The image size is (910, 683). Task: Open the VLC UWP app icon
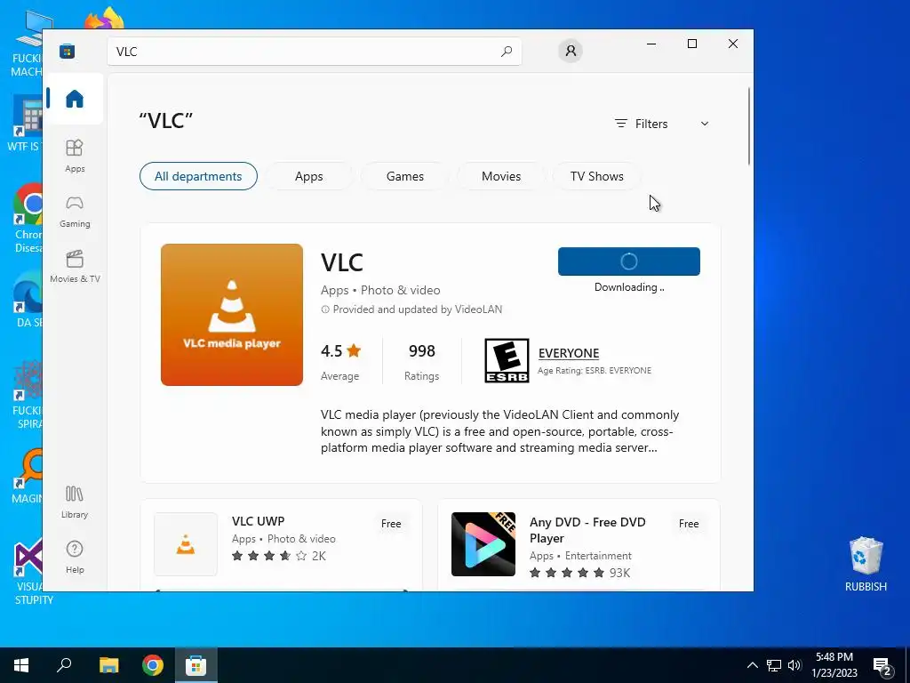pyautogui.click(x=186, y=544)
